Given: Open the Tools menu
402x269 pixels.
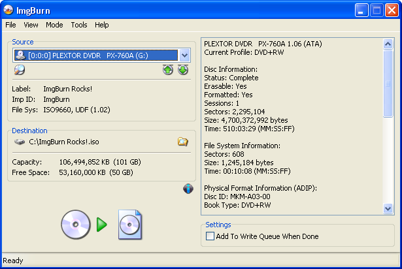Looking at the screenshot, I should [x=79, y=25].
